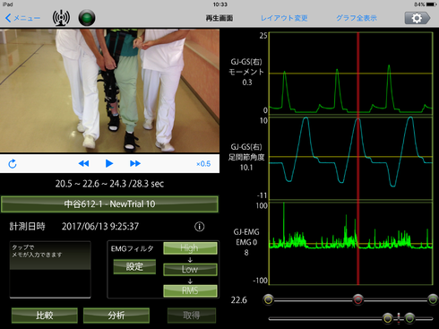Image resolution: width=439 pixels, height=329 pixels.
Task: Tap the 10:33 clock in status bar
Action: pyautogui.click(x=220, y=4)
